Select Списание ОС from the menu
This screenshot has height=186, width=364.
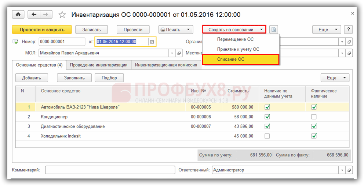(231, 59)
